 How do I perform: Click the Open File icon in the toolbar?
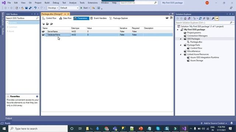click(22, 8)
